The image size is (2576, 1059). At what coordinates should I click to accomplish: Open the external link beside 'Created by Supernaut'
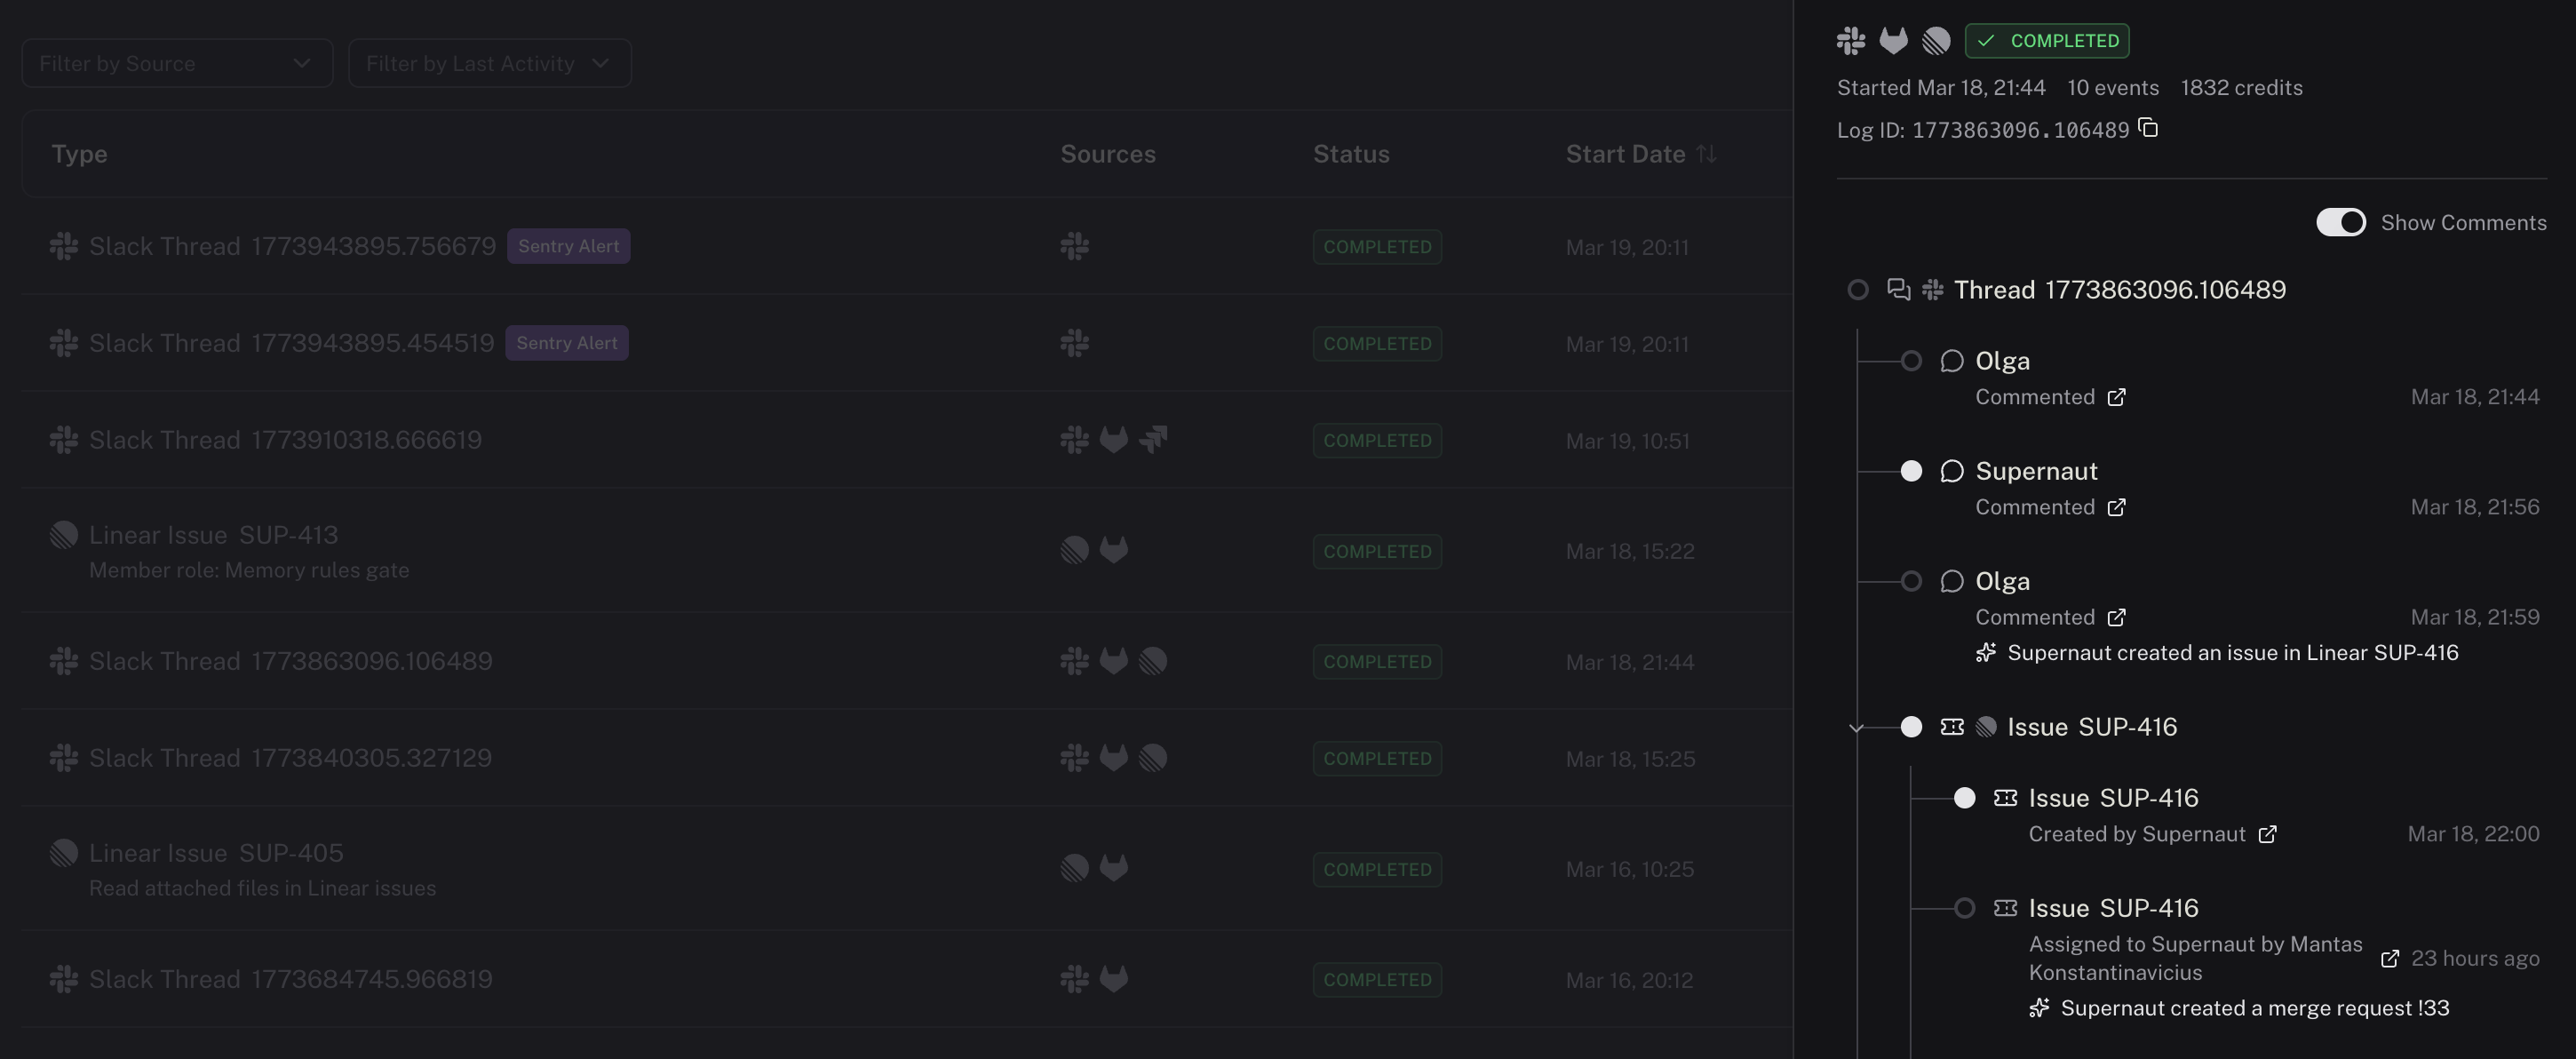point(2269,834)
